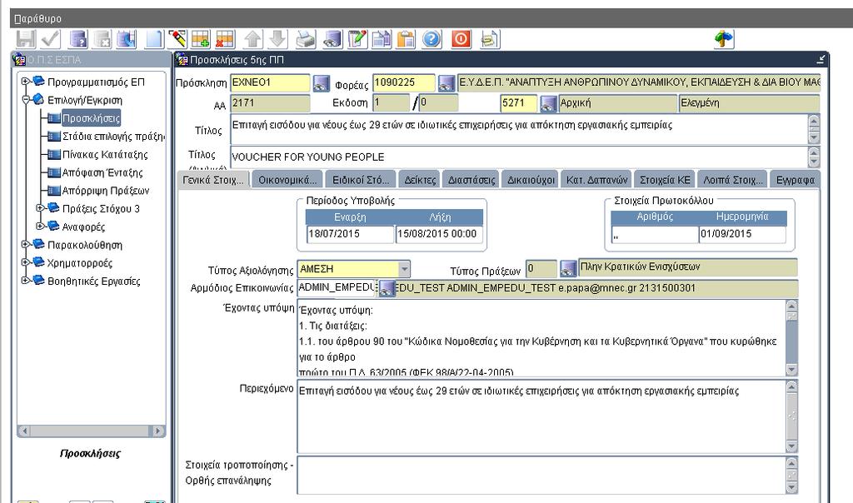Viewport: 853px width, 503px height.
Task: Click down arrow of Έχοντας υπόψη scrollbar
Action: click(791, 370)
